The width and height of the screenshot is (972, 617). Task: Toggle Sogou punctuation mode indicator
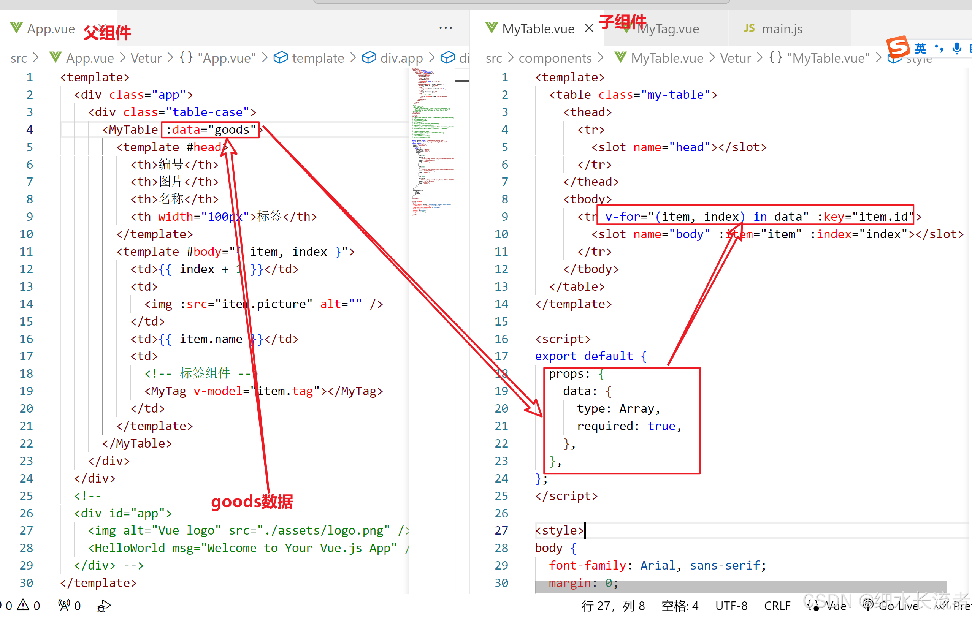click(939, 48)
